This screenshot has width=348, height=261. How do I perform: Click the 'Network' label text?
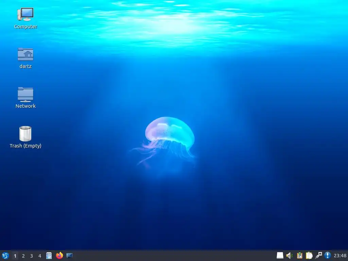point(25,106)
